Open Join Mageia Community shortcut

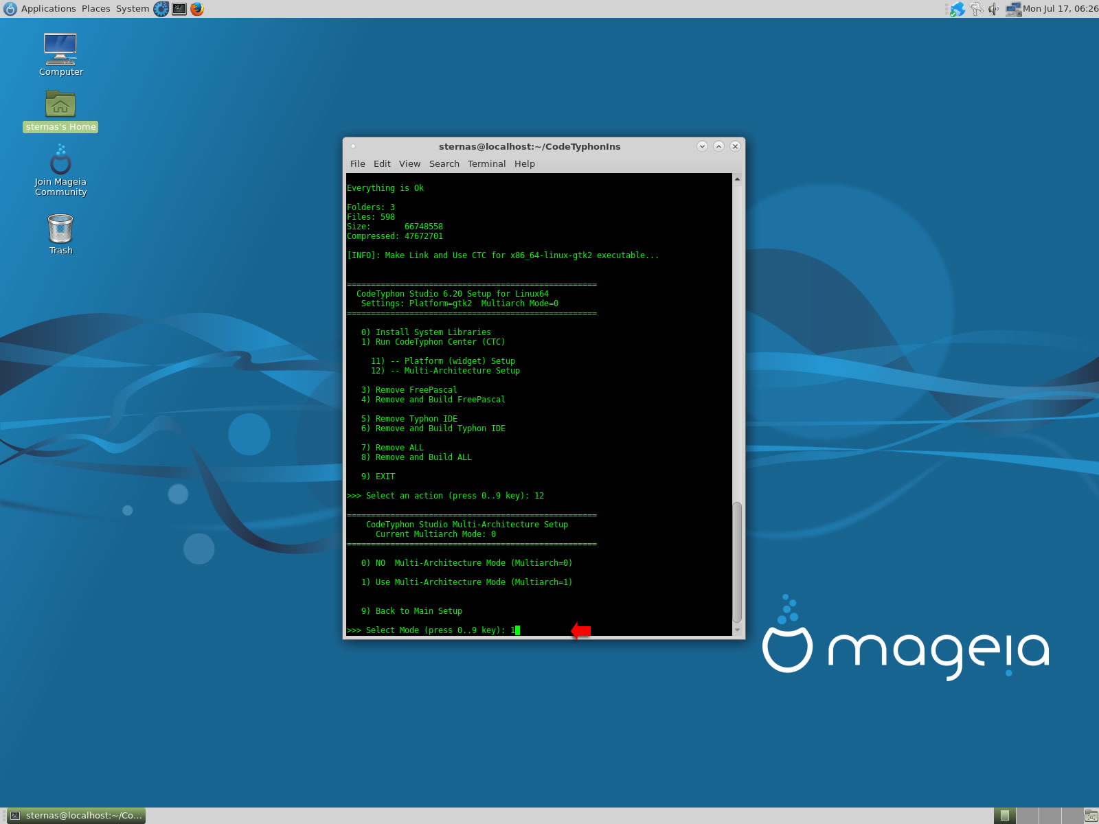point(60,170)
